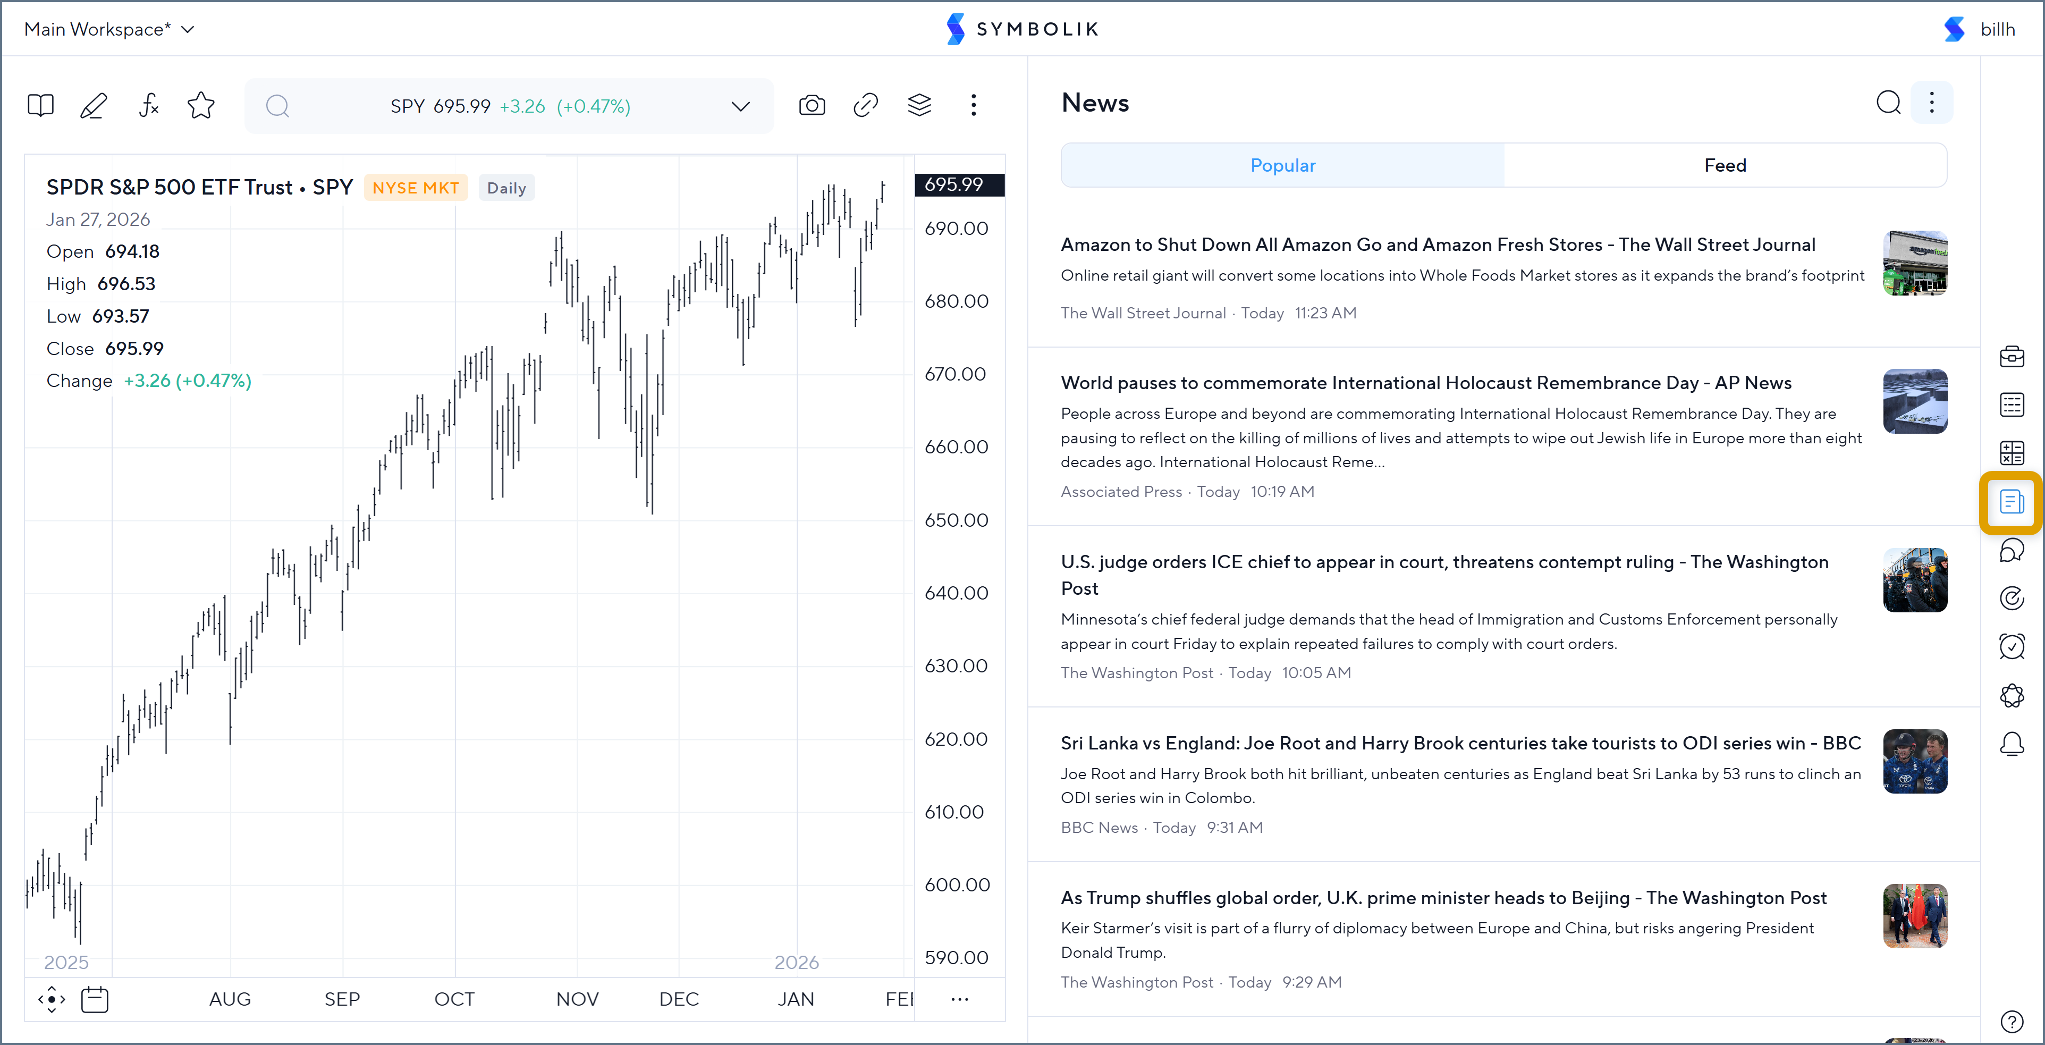This screenshot has width=2045, height=1045.
Task: Open the alerts bell in right sidebar
Action: [2012, 744]
